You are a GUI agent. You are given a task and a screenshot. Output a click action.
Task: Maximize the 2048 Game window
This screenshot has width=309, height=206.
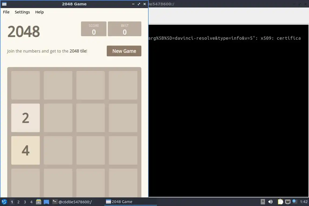pyautogui.click(x=139, y=4)
